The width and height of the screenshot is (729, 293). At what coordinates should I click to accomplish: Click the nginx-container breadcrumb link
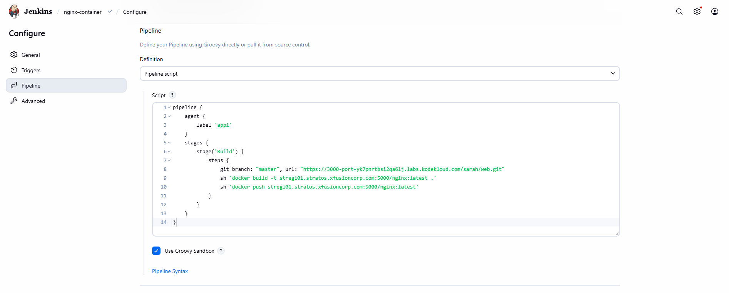click(82, 12)
